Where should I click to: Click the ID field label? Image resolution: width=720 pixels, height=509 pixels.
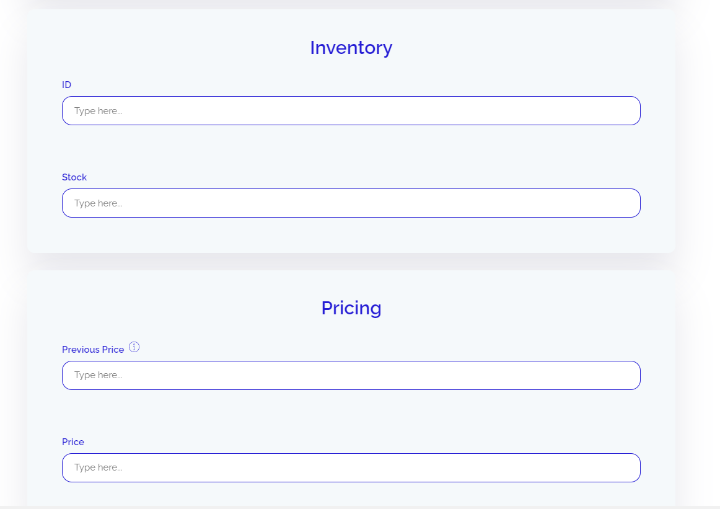tap(66, 85)
